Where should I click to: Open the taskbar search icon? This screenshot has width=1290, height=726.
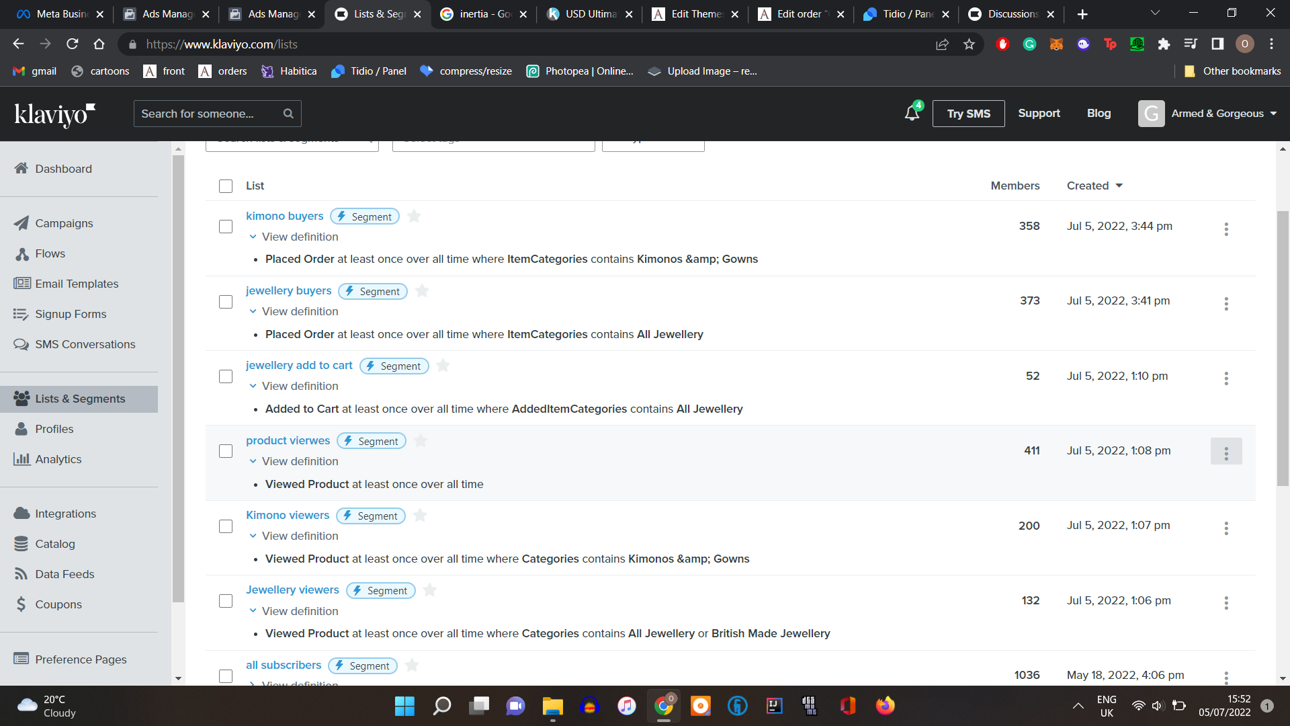(x=442, y=706)
